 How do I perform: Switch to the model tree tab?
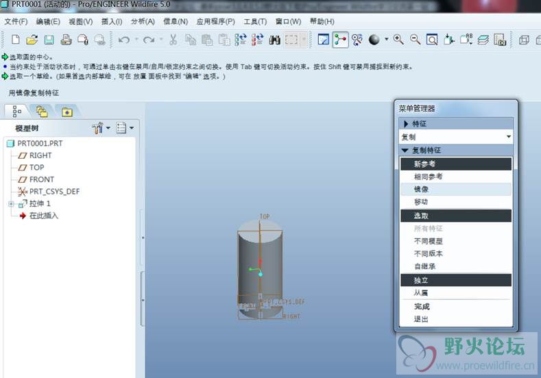coord(16,112)
